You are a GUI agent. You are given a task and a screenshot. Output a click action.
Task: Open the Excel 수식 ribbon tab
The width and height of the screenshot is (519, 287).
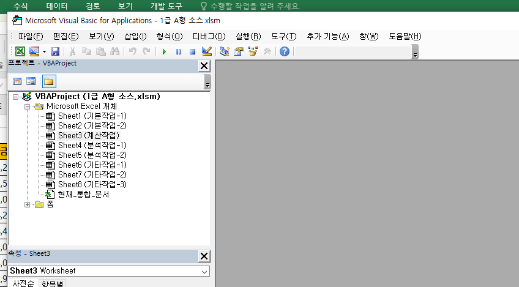[21, 6]
